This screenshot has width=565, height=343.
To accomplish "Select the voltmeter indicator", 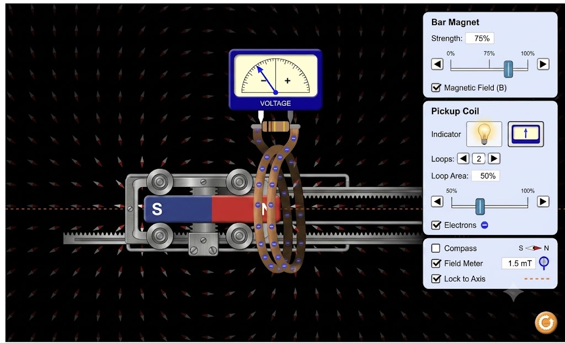I will [x=526, y=134].
